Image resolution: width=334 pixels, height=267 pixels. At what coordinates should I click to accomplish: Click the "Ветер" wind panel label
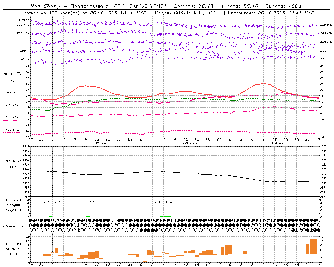coord(24,20)
